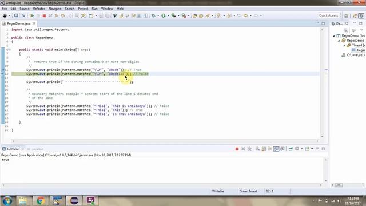The width and height of the screenshot is (366, 206).
Task: Open the Search menu
Action: (x=70, y=9)
